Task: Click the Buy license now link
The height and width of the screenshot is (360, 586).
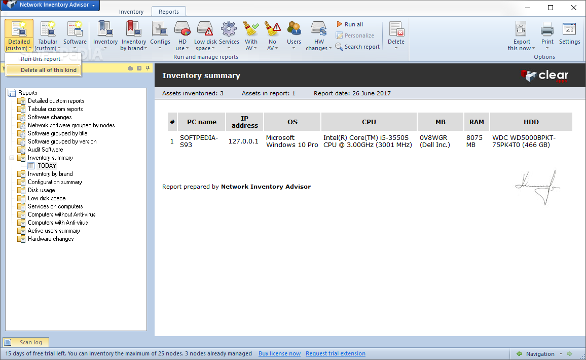Action: 279,353
